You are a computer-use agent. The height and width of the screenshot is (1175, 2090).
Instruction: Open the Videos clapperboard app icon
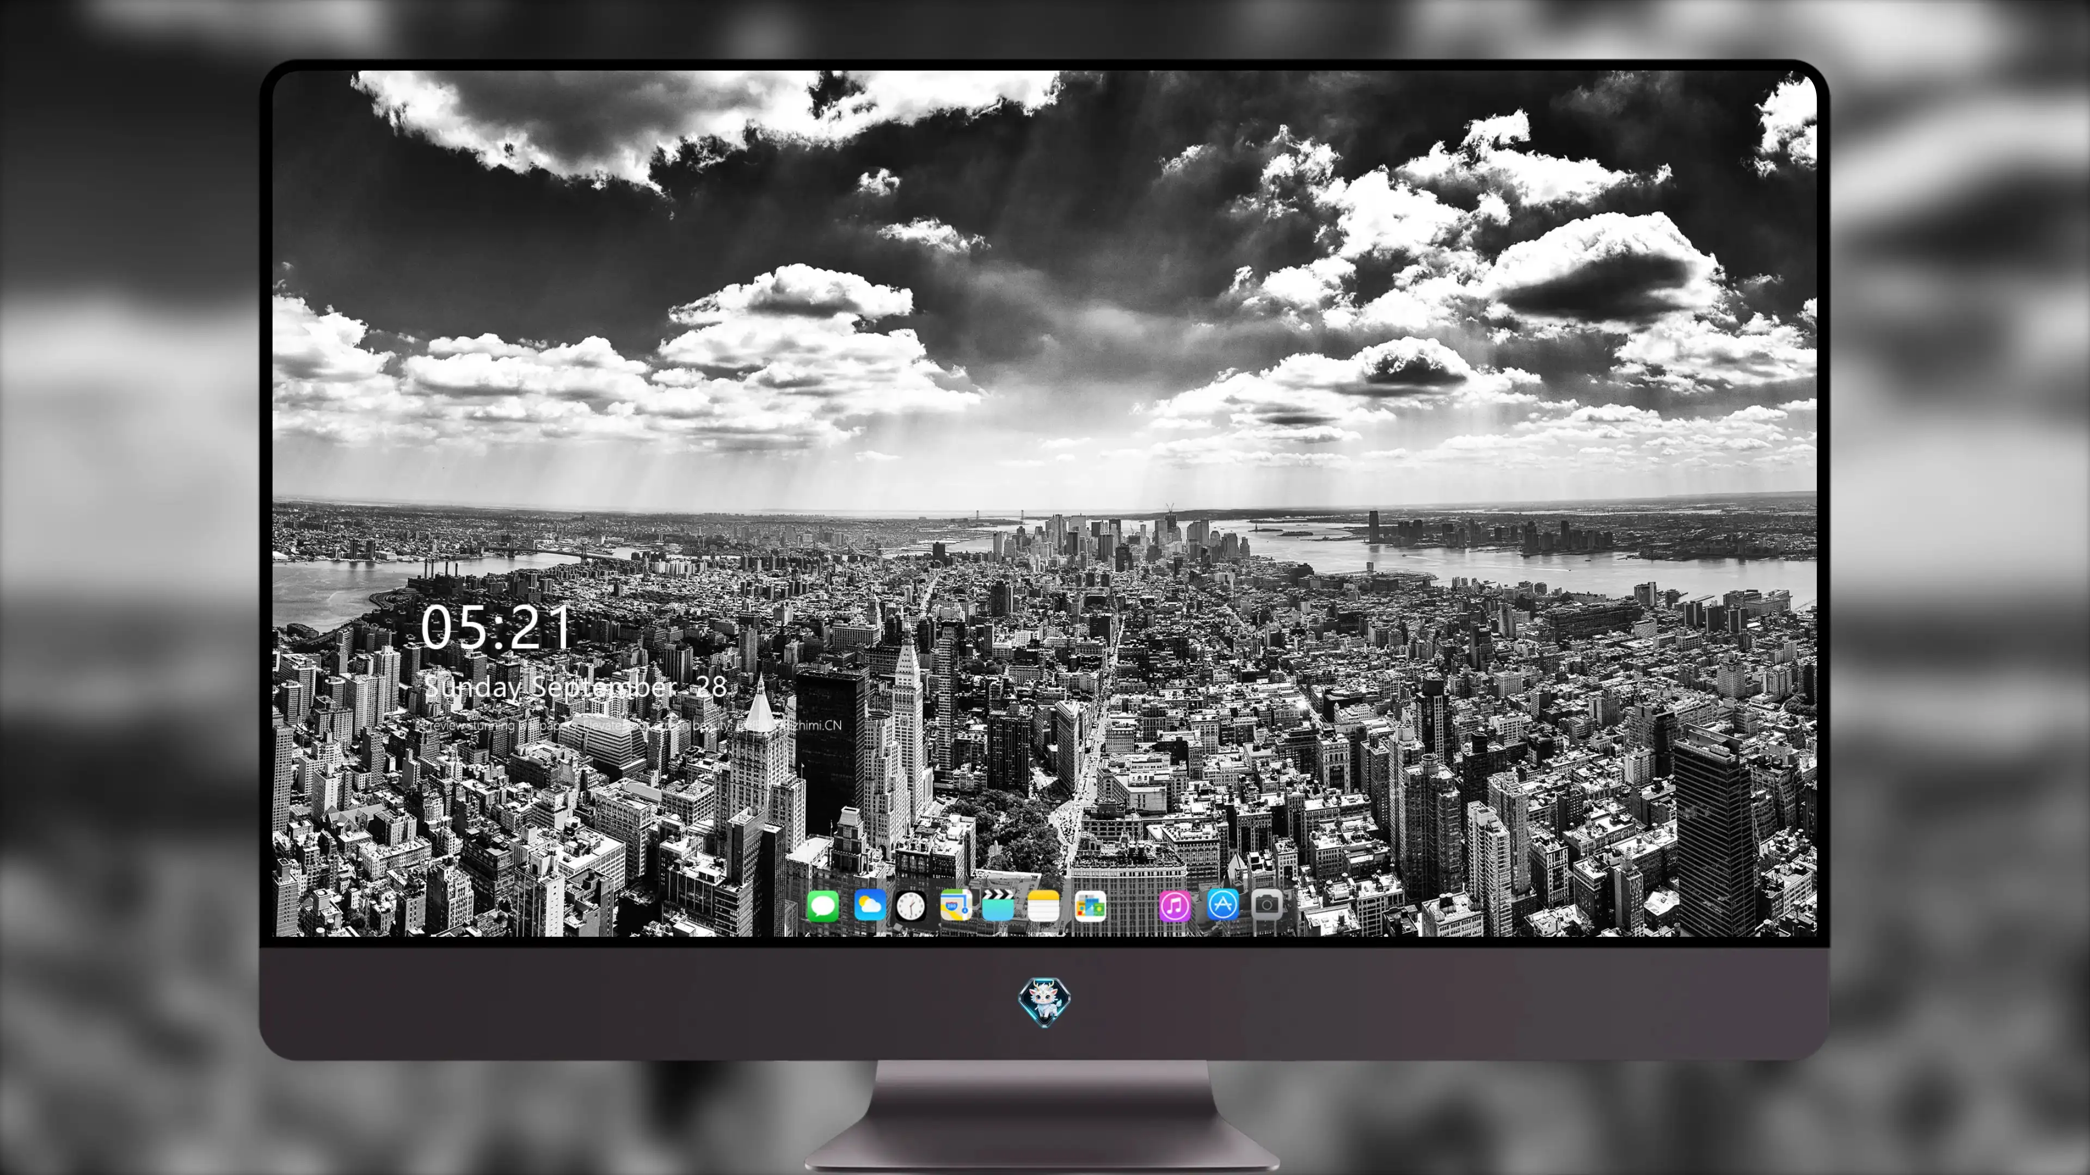coord(998,905)
